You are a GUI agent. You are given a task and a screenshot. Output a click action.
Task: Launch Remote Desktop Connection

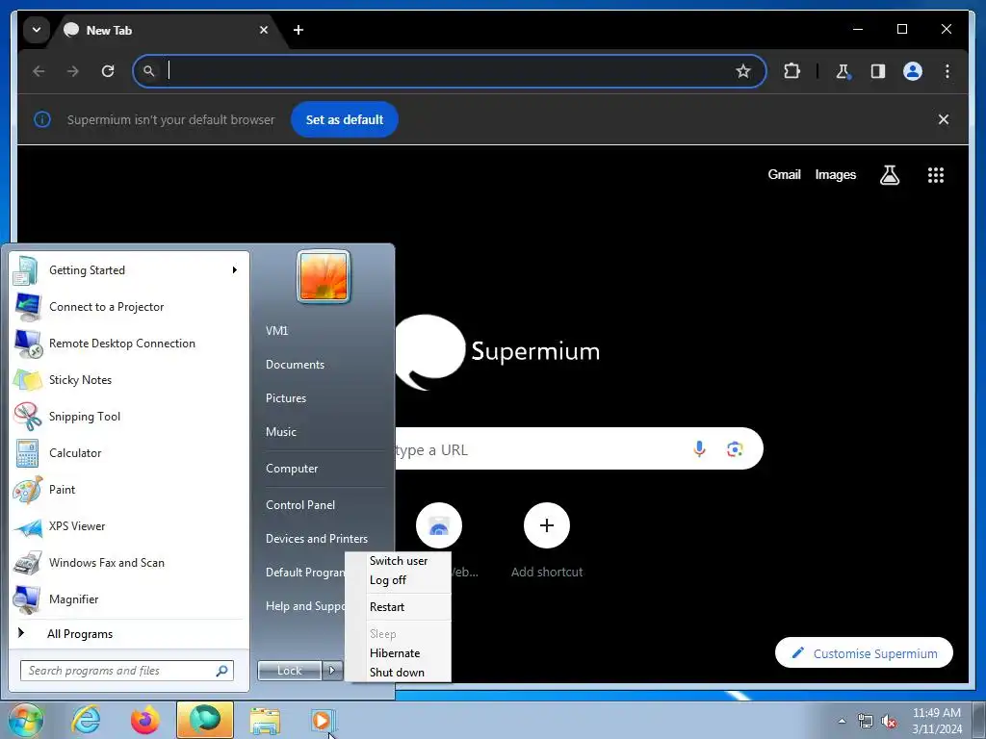(x=129, y=344)
